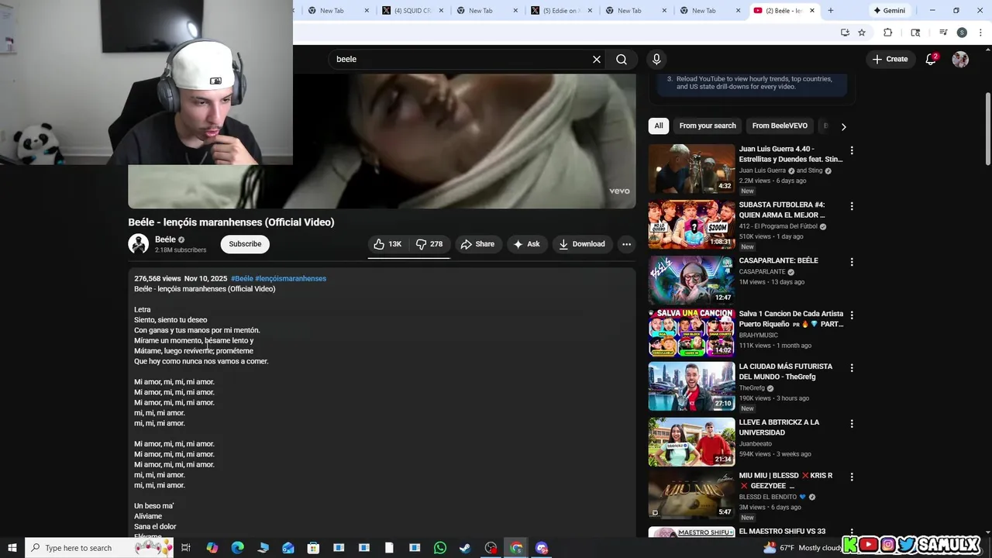The image size is (992, 558).
Task: Open a new Chrome tab with plus
Action: coord(831,11)
